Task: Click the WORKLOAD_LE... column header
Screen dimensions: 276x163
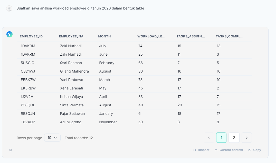Action: coord(151,36)
